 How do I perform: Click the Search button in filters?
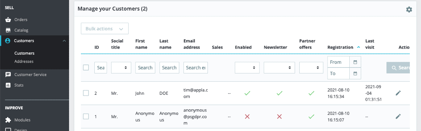point(398,67)
